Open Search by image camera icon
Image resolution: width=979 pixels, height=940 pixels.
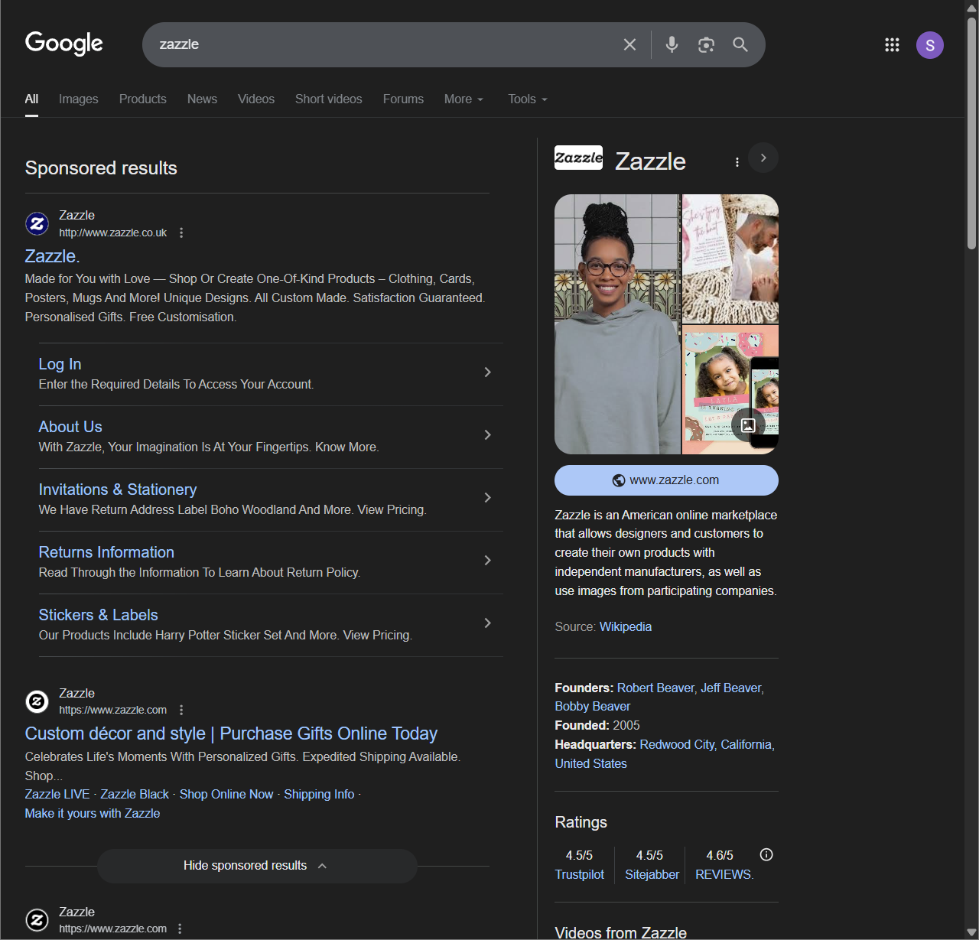(x=706, y=44)
